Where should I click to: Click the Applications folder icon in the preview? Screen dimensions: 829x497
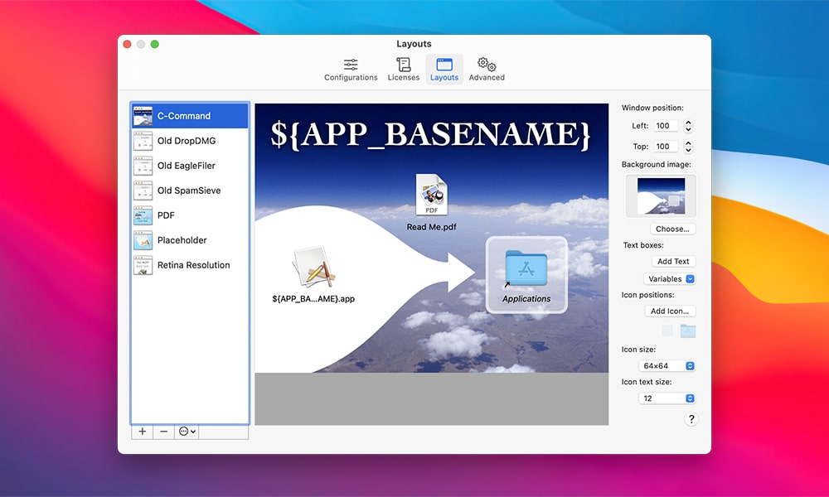point(526,269)
